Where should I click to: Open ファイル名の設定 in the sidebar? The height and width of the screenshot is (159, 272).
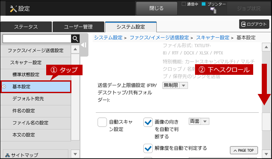tap(35, 123)
